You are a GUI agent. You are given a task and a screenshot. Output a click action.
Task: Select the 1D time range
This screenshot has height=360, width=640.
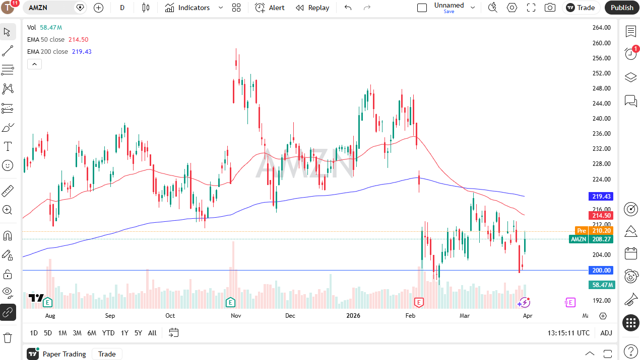click(x=34, y=333)
